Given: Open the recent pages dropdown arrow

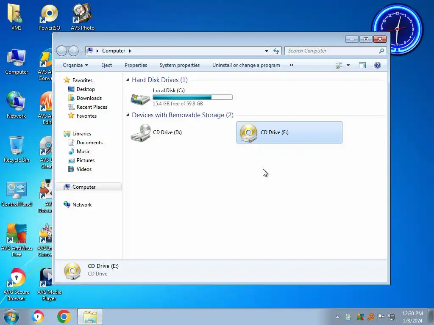Looking at the screenshot, I should (82, 51).
